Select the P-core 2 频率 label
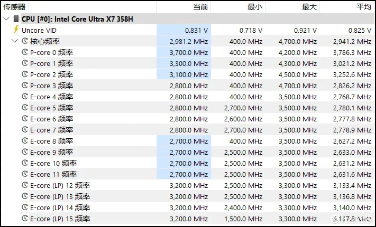 coord(52,75)
